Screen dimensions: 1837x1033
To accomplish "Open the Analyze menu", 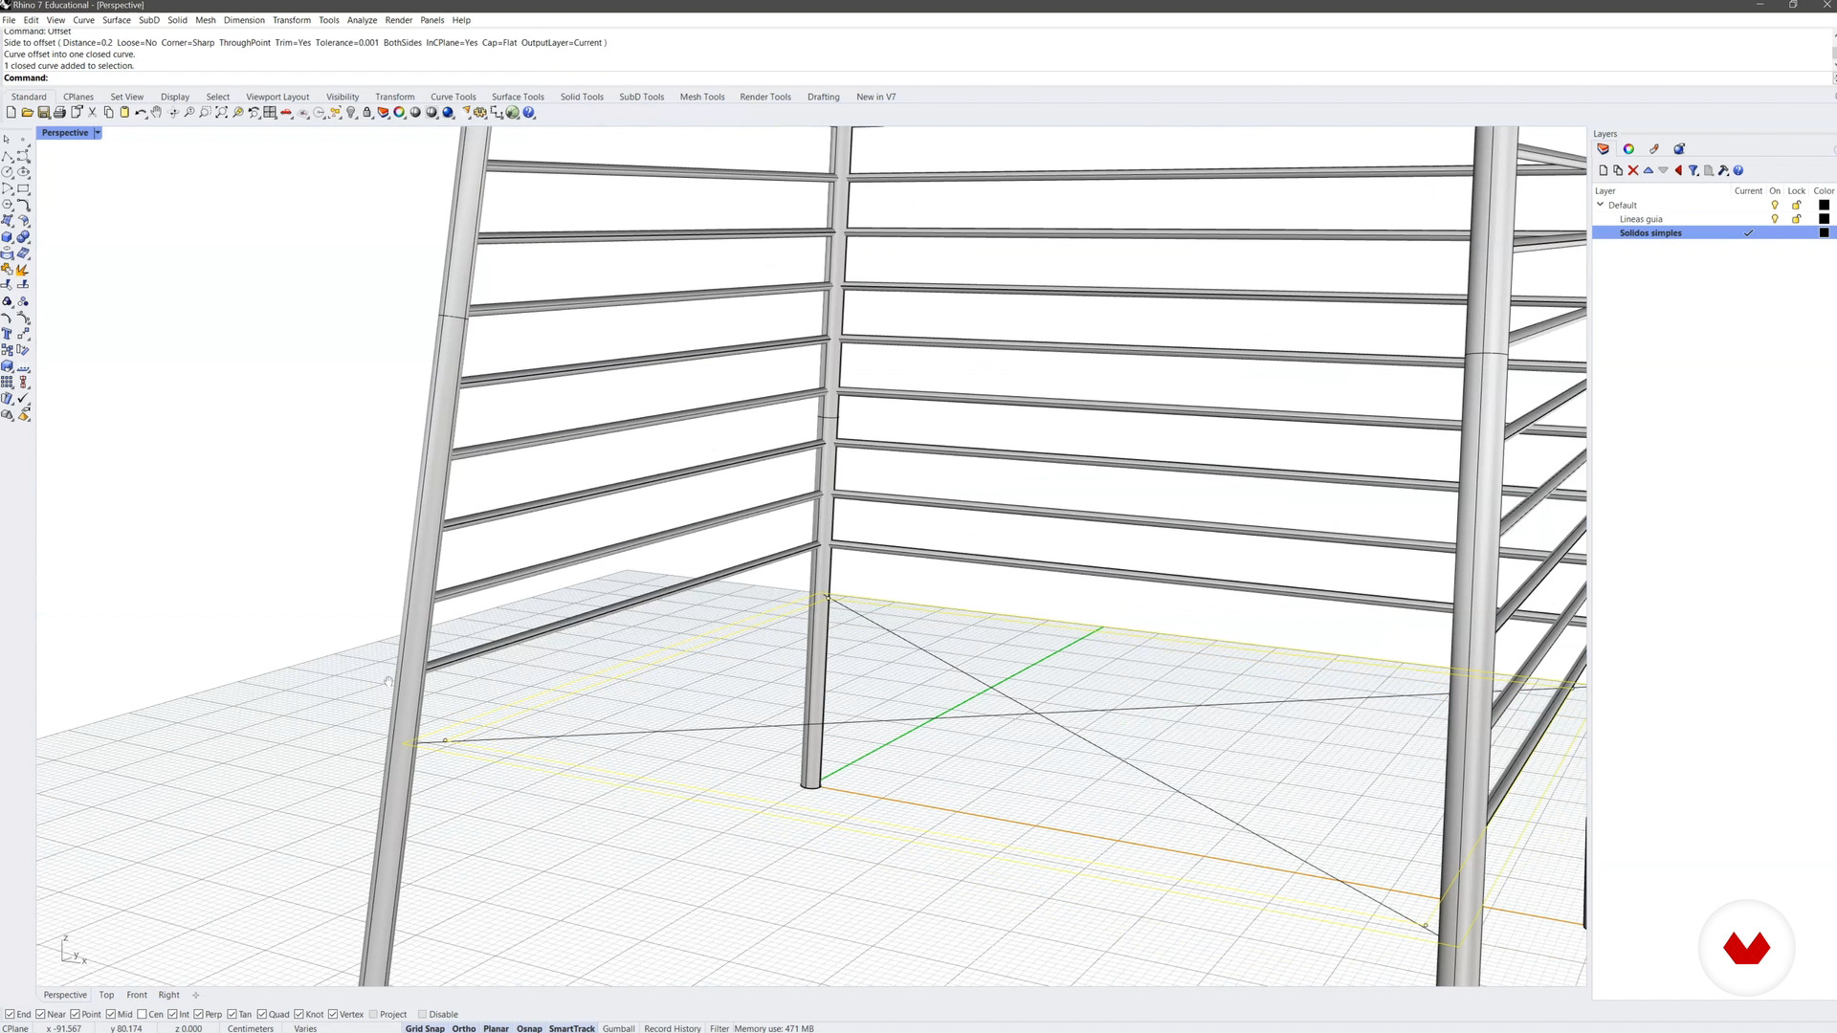I will click(362, 20).
